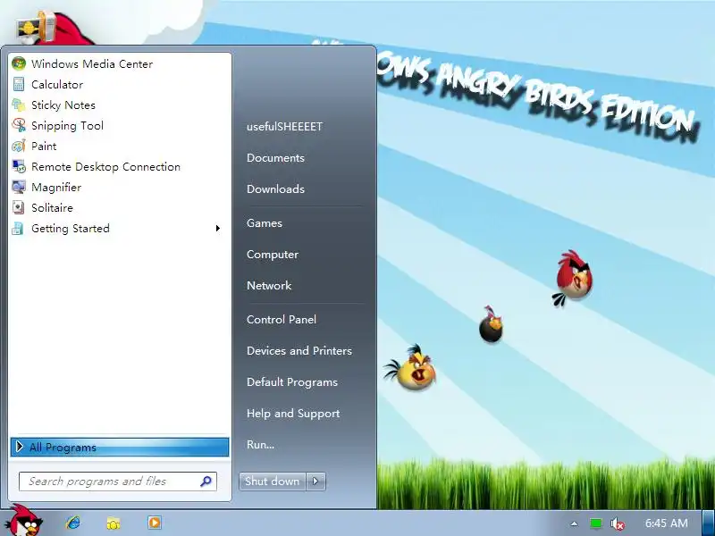Open the Explorer folder on taskbar

114,523
